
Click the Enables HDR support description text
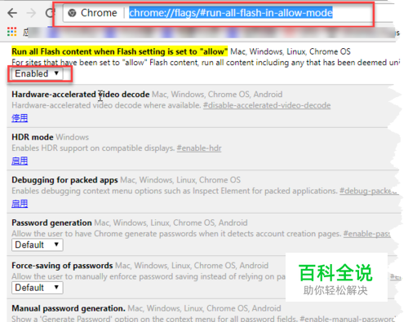[93, 148]
